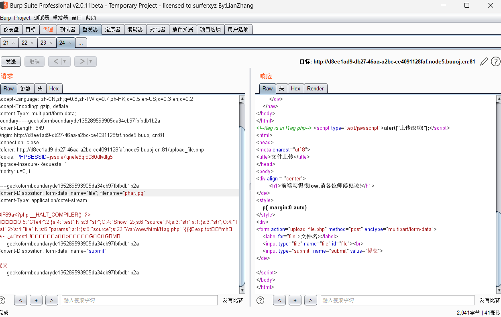Screen dimensions: 501x317
Task: Click response search plus options button
Action: click(295, 300)
